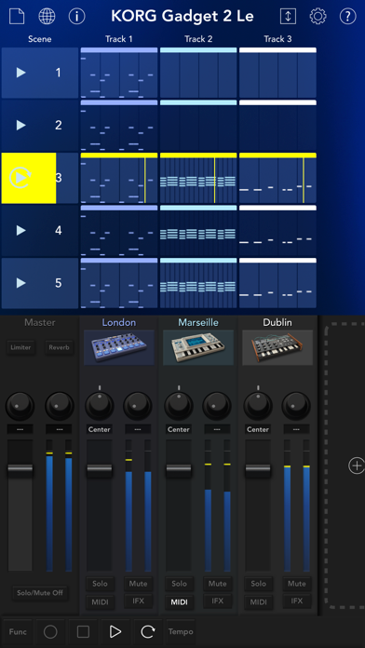Solo the Dublin track
This screenshot has height=648, width=365.
pyautogui.click(x=258, y=584)
